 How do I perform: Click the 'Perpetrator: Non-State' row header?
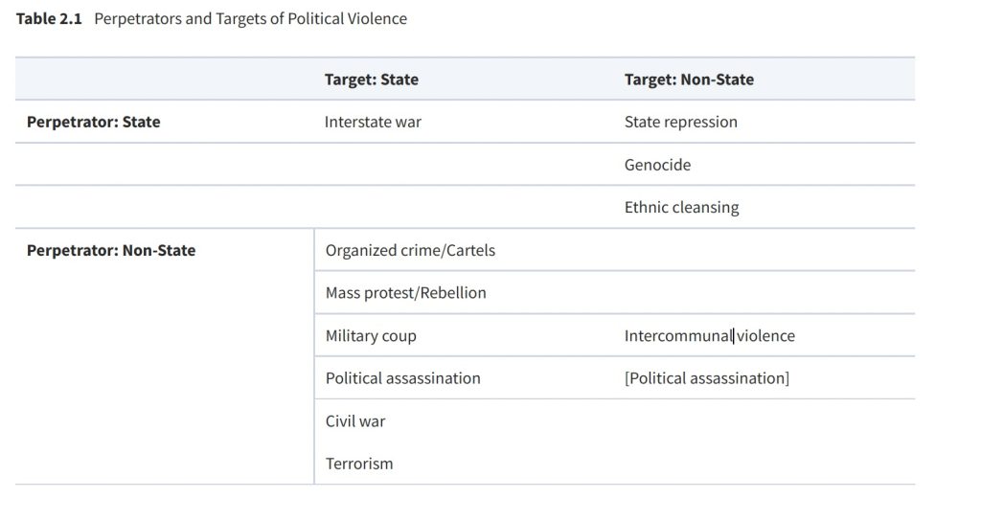coord(111,250)
